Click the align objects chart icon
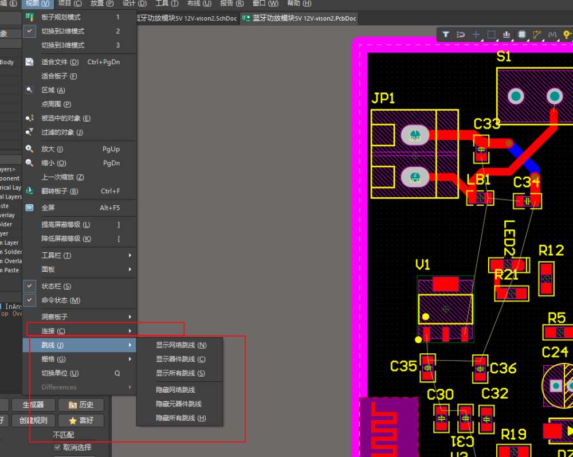Viewport: 573px width, 457px height. [507, 34]
